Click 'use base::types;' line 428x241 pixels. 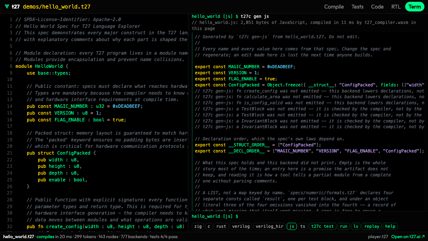click(49, 73)
